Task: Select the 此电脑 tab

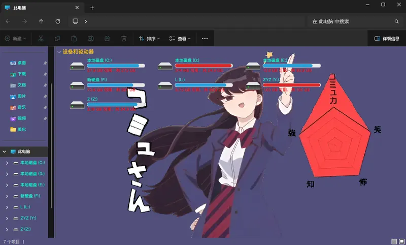Action: (x=42, y=8)
